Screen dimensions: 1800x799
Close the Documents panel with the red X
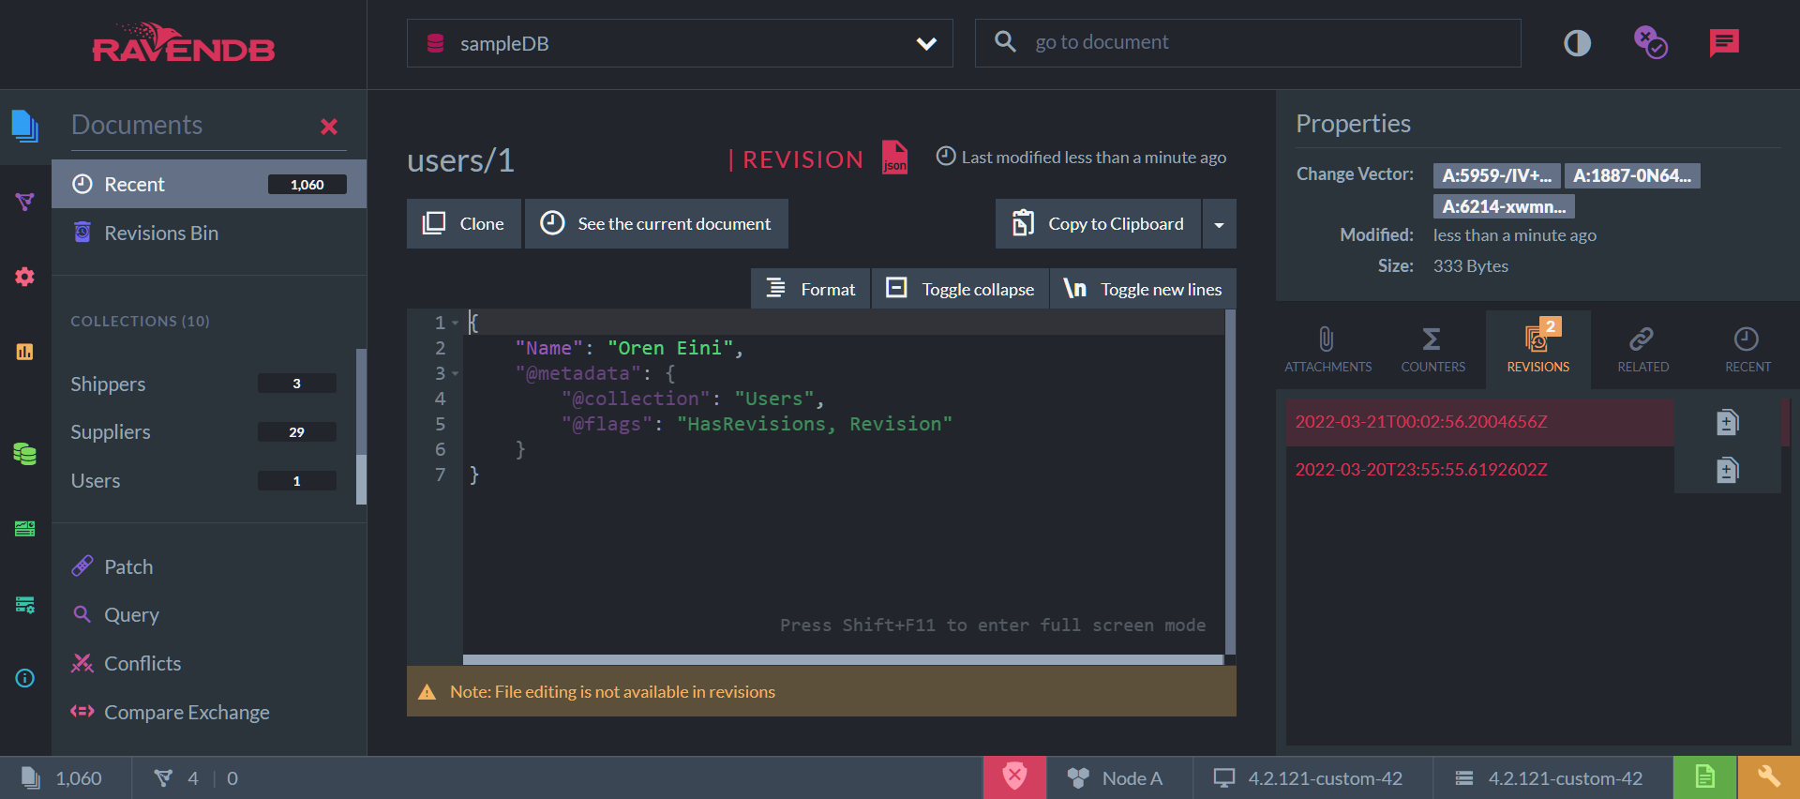329,127
